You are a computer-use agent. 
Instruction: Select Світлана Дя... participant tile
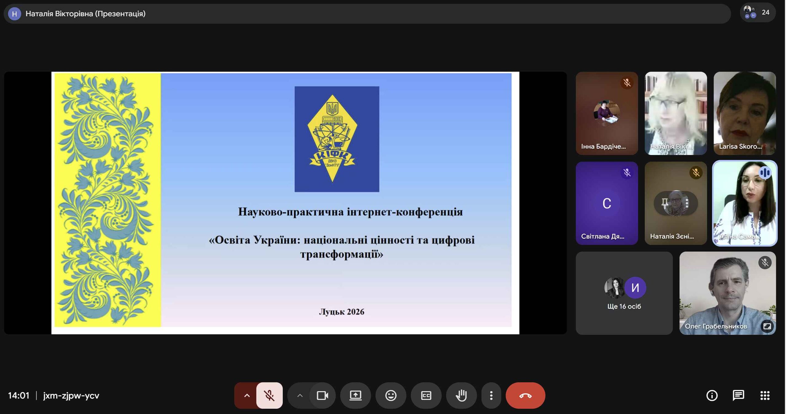607,203
